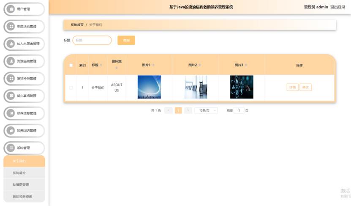Sort by 图片3 column sort arrows
Viewport: 351px width, 206px height.
[x=246, y=65]
